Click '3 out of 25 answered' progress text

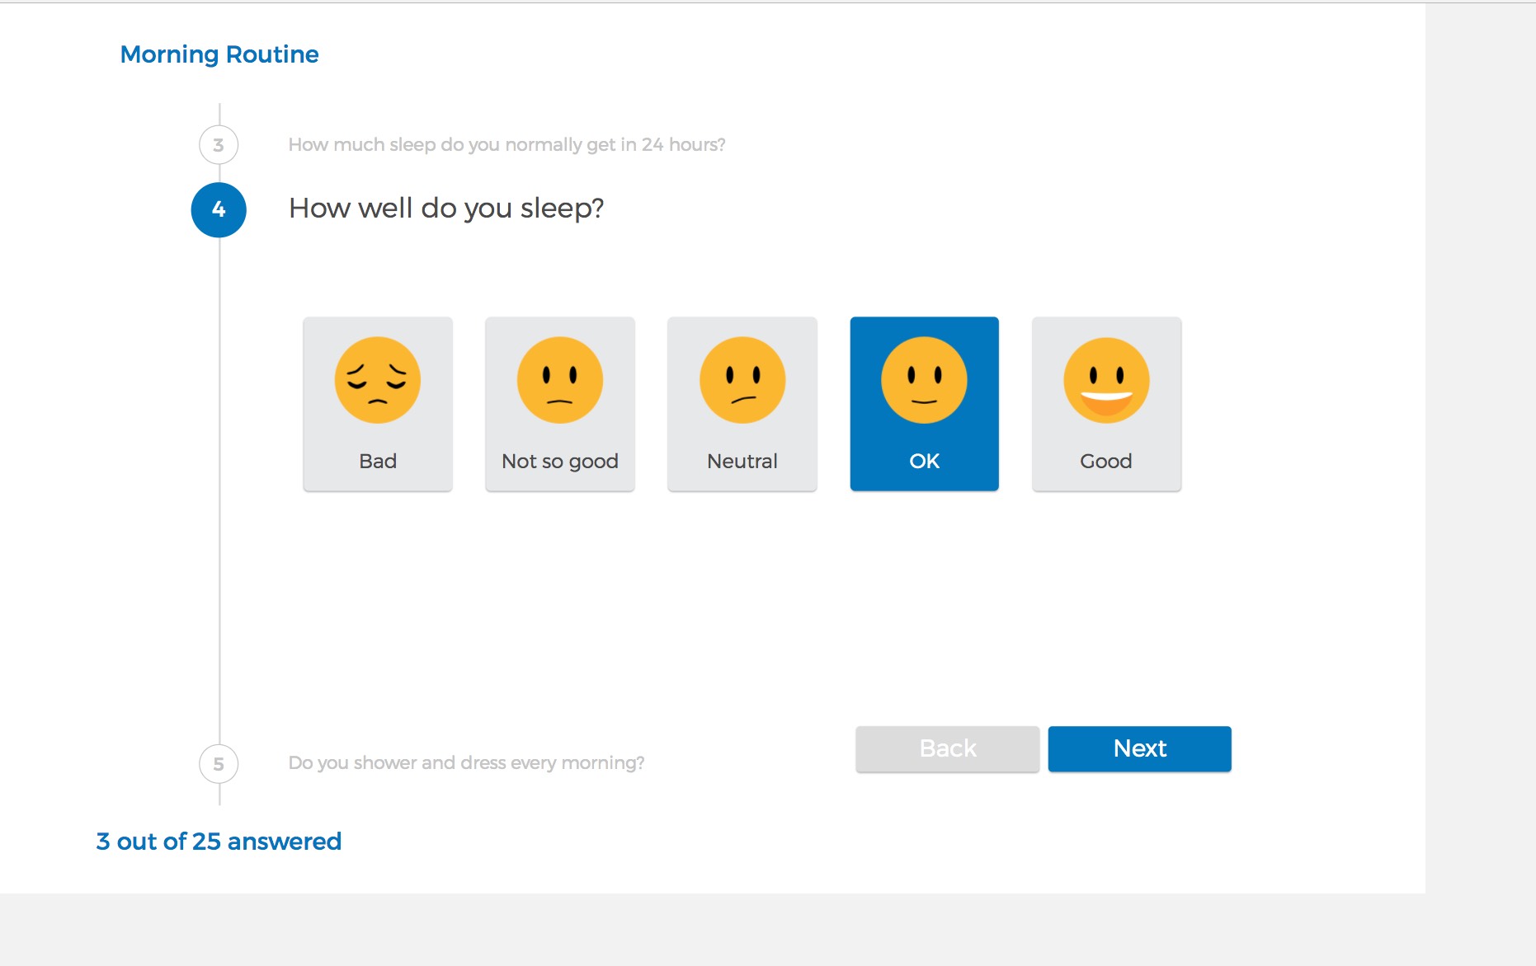pyautogui.click(x=219, y=841)
